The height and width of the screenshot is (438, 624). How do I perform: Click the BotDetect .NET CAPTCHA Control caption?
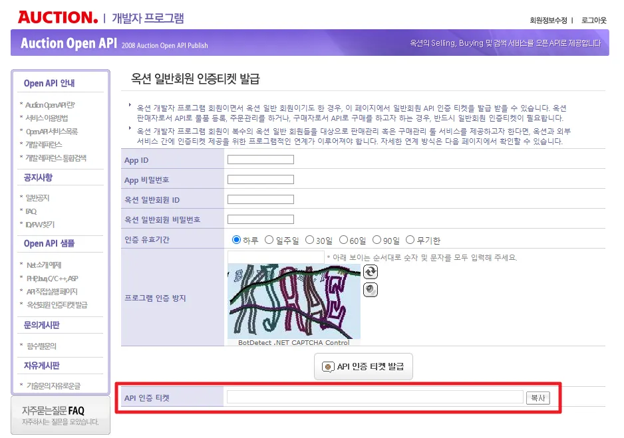[293, 342]
